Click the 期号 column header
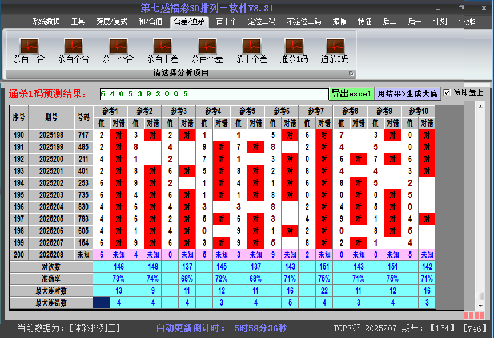The image size is (494, 338). point(51,117)
